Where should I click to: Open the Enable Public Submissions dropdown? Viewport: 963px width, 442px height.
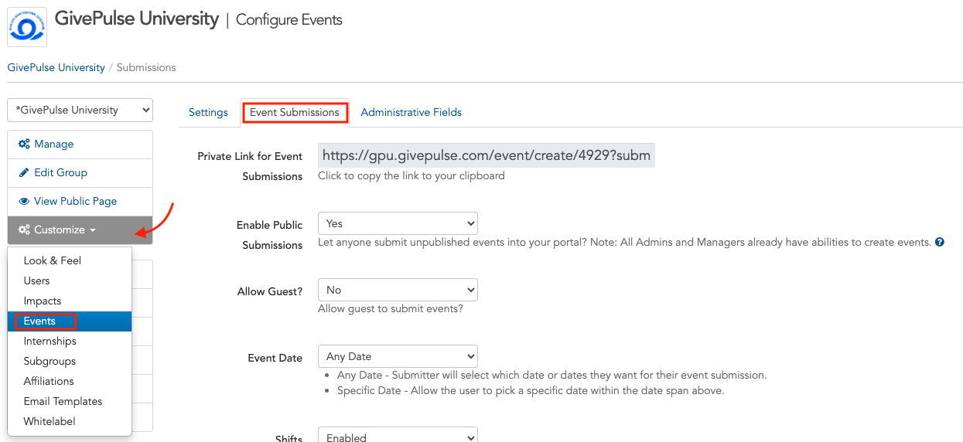[398, 223]
